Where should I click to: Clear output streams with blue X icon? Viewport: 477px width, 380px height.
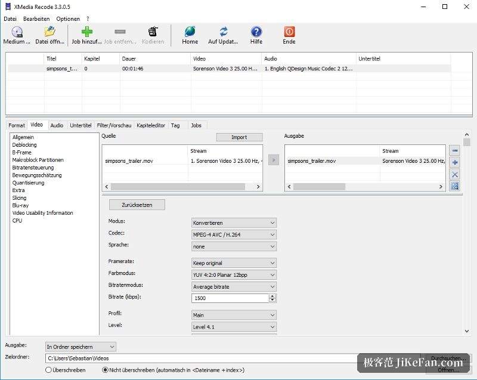pos(455,174)
